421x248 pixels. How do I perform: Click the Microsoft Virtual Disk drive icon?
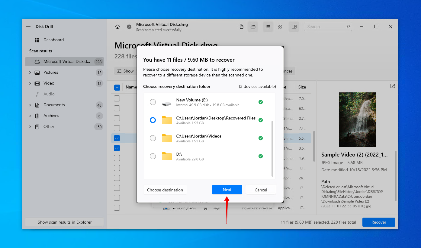coord(37,62)
